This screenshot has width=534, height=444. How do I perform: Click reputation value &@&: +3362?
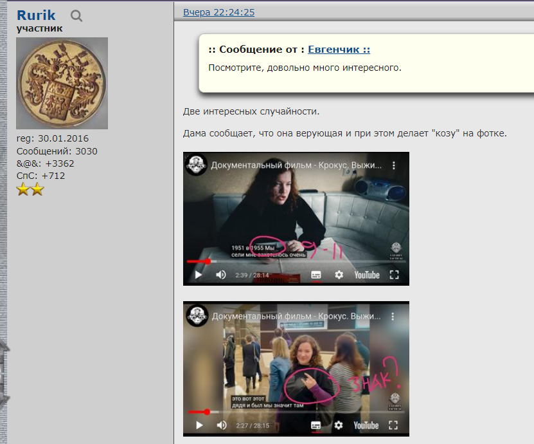pyautogui.click(x=45, y=163)
